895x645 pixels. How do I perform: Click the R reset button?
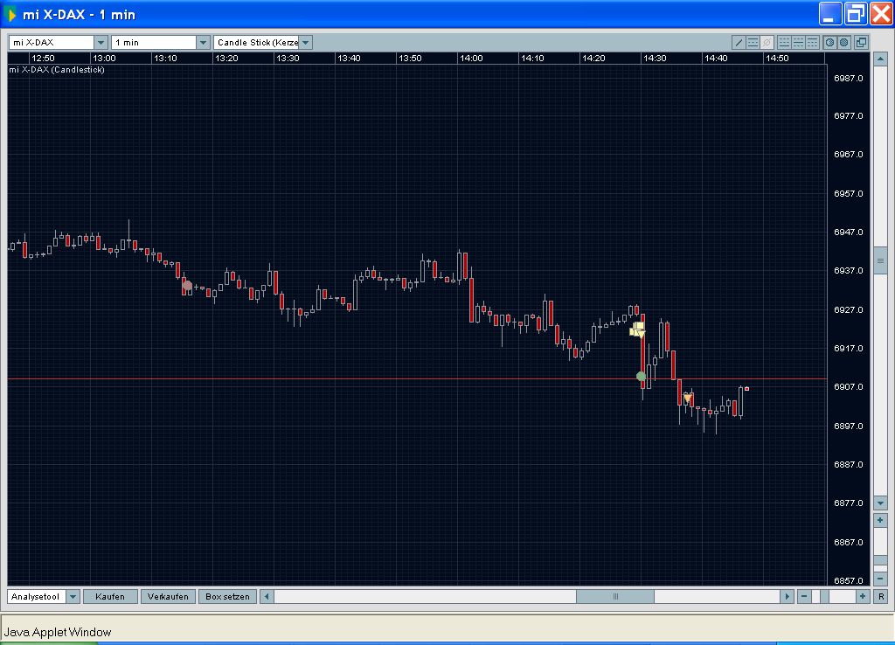[x=881, y=596]
